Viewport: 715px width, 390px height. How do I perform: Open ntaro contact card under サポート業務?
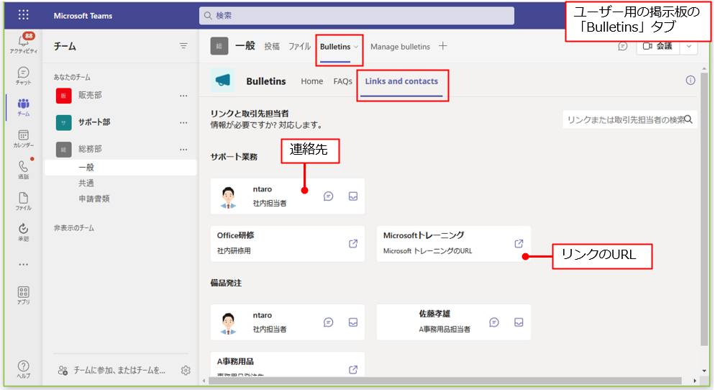tap(287, 196)
